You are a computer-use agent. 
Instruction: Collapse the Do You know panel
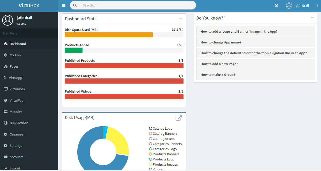(312, 18)
